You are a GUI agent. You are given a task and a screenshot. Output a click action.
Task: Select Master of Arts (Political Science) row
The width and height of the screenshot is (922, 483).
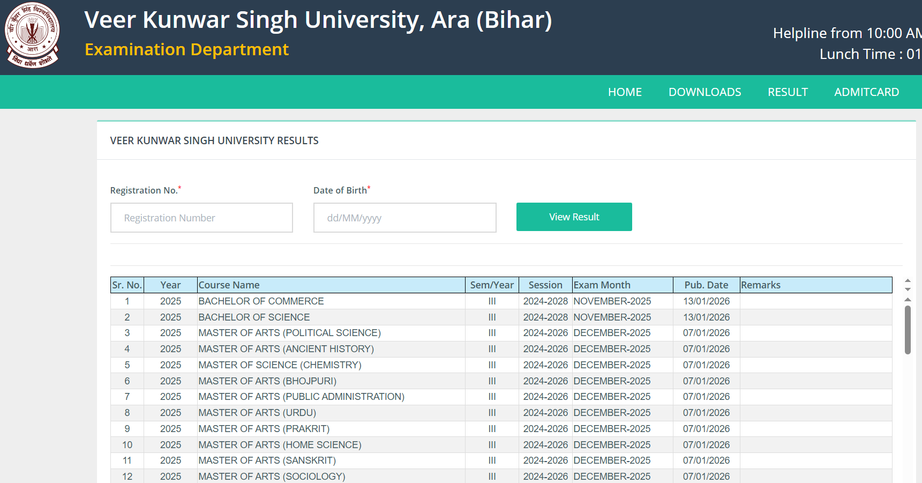pyautogui.click(x=289, y=333)
